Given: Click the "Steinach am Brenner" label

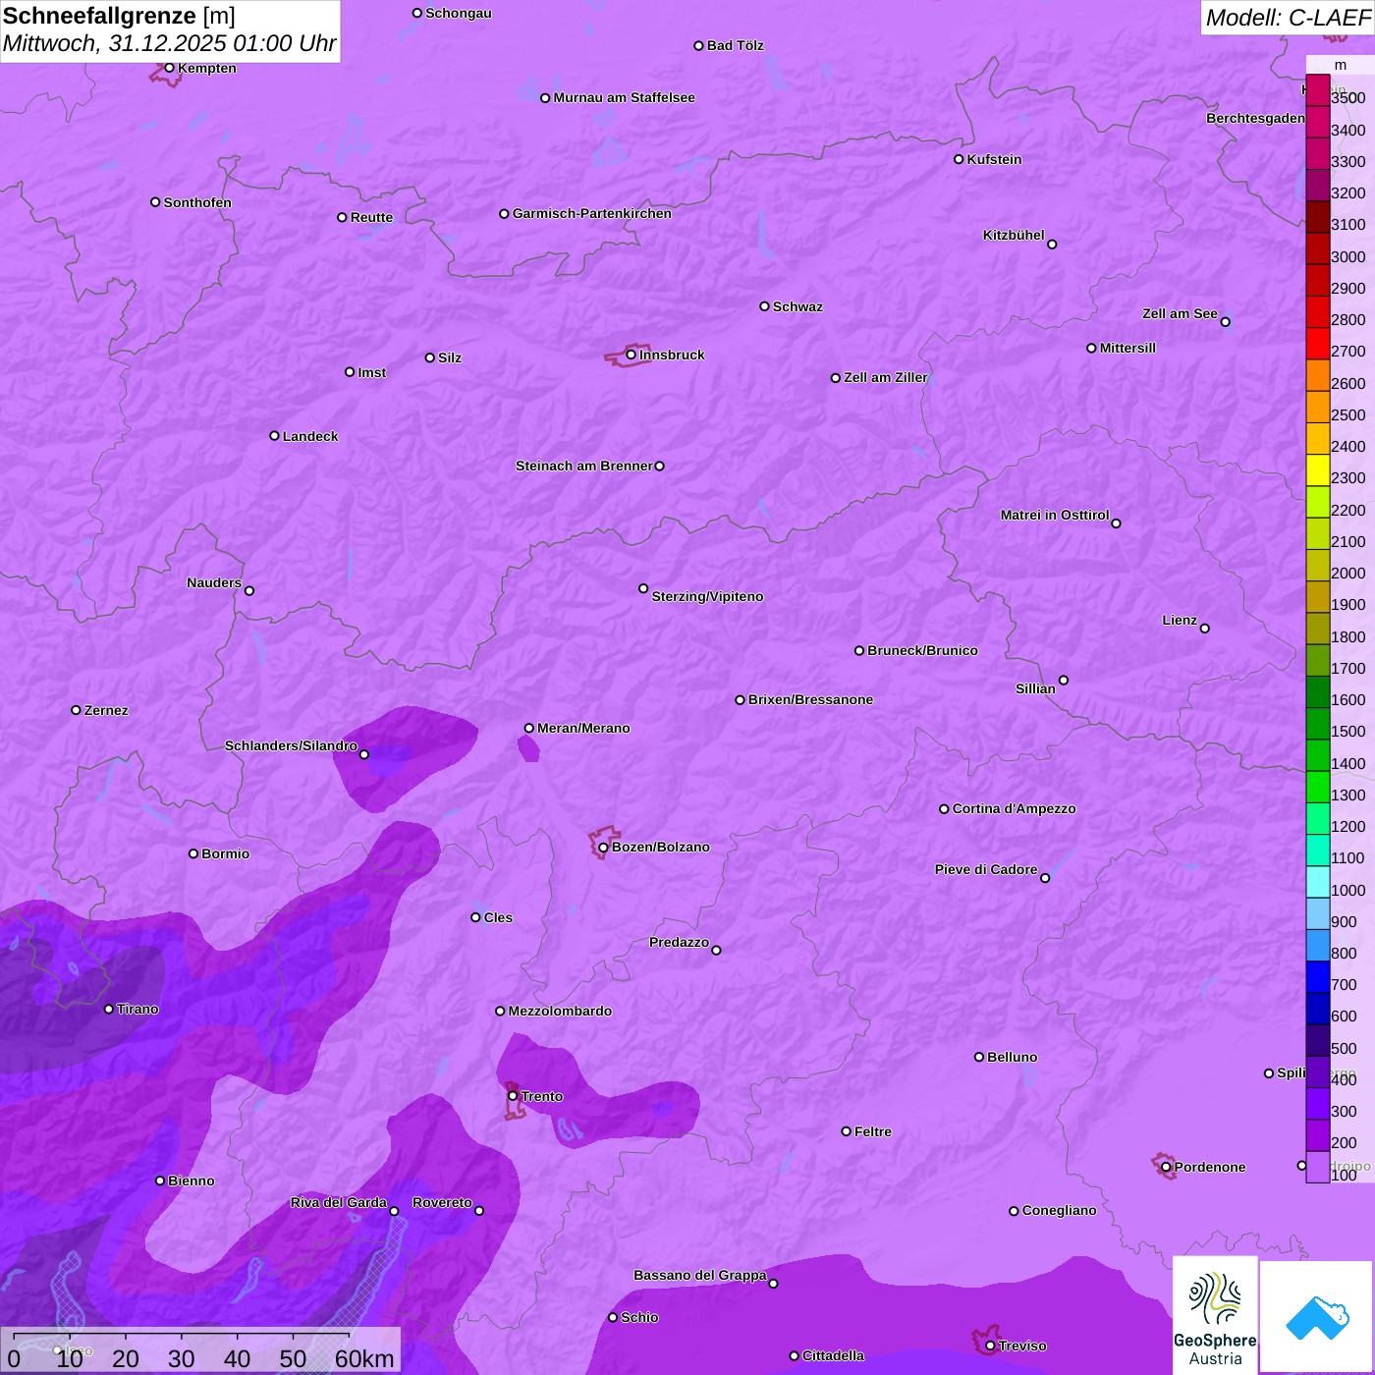Looking at the screenshot, I should click(584, 466).
